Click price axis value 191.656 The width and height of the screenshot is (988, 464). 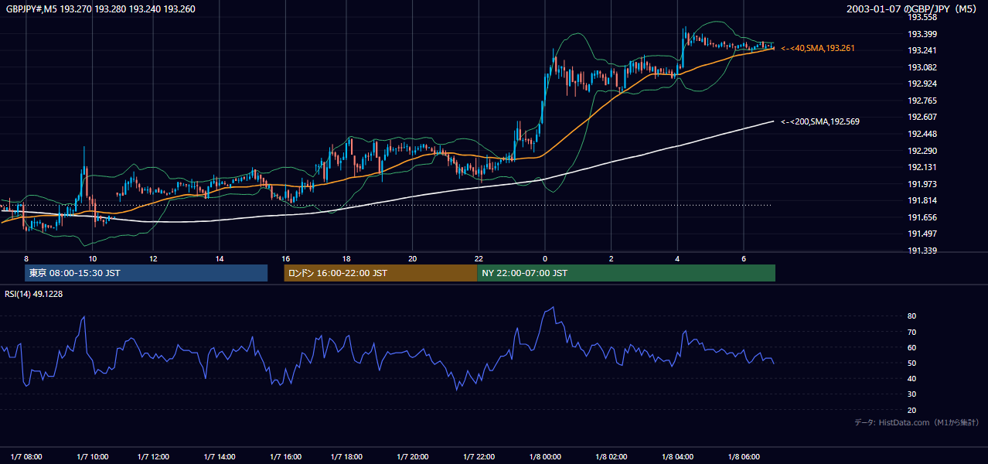click(922, 217)
